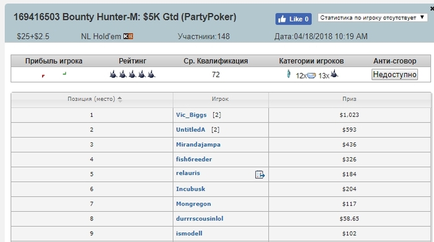Click the Facebook Like thumbs-up button
This screenshot has height=242, width=434.
293,19
